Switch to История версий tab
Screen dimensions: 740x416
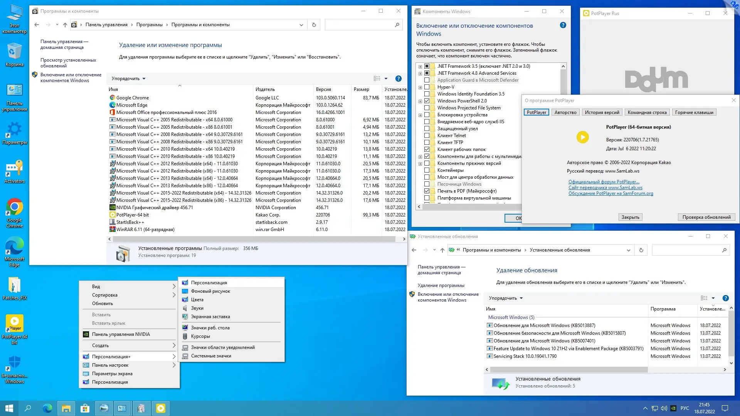[602, 112]
